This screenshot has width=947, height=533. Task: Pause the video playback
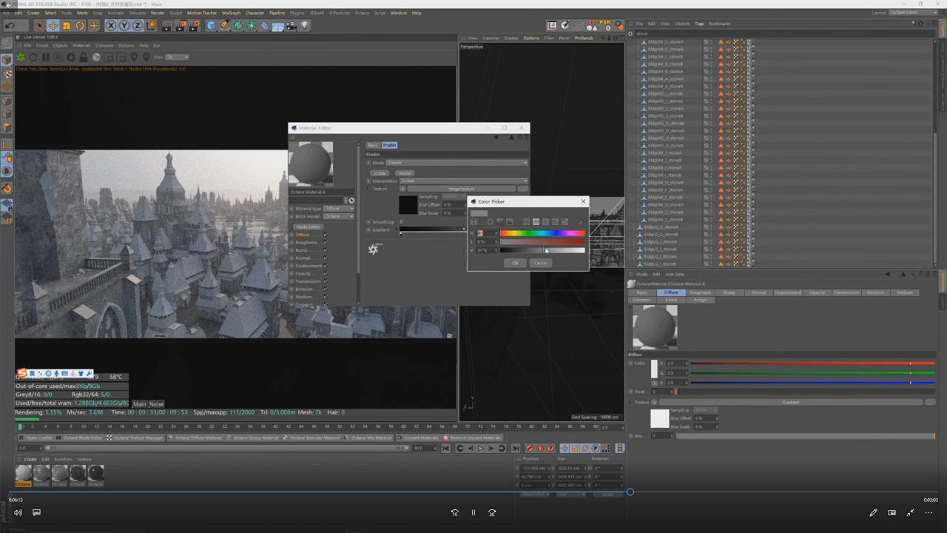pos(473,512)
